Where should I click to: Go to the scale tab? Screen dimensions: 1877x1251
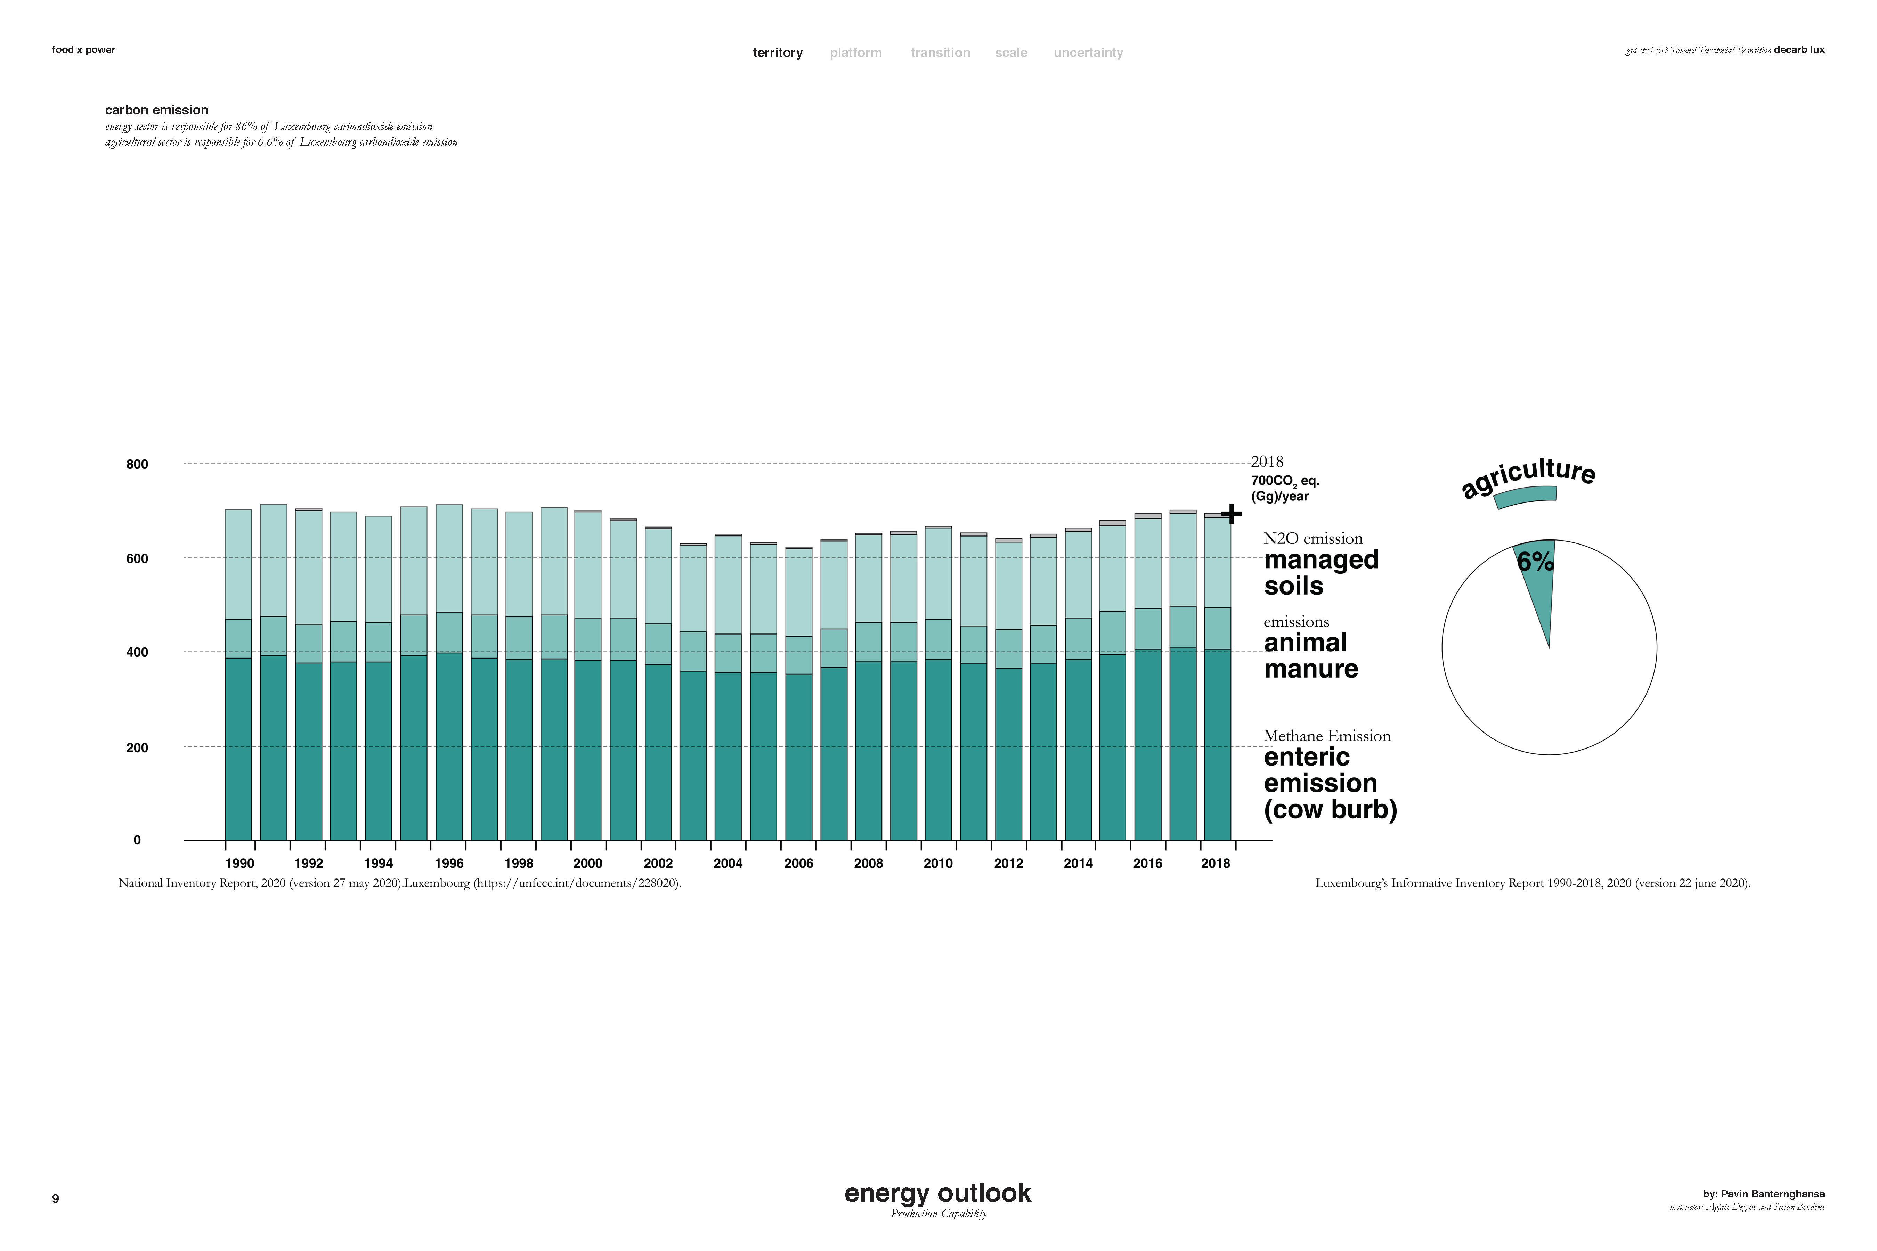1010,53
